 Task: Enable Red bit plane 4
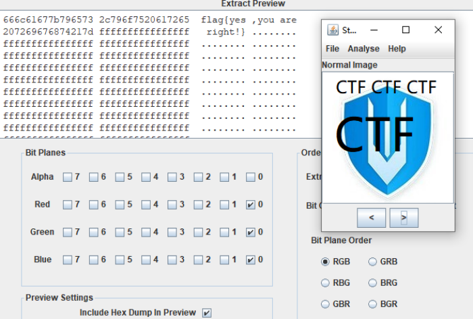coord(146,205)
